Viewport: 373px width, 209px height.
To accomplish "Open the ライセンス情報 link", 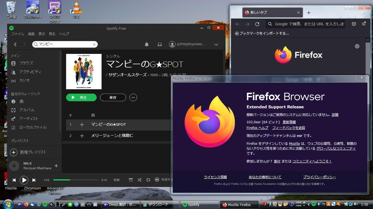I will point(215,177).
